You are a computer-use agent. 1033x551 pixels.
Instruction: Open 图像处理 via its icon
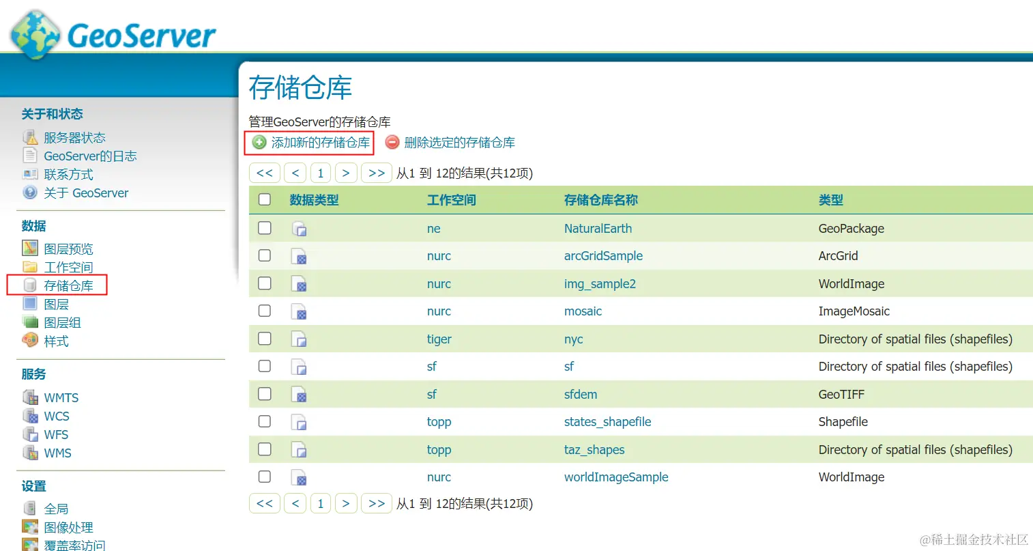pyautogui.click(x=30, y=526)
